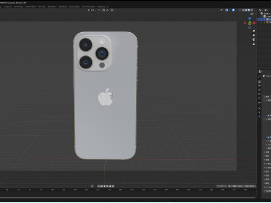Switch to the Scripting workspace

[x=101, y=7]
